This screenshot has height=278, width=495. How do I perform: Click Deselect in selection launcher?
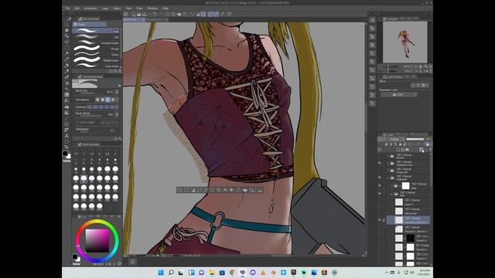[x=180, y=190]
